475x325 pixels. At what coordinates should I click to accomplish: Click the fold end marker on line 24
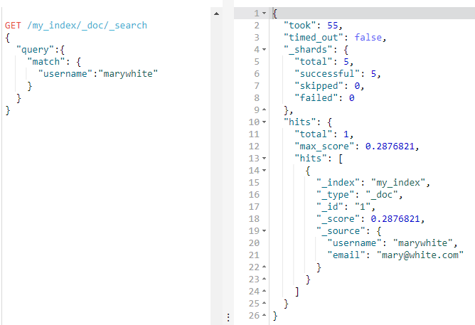click(264, 291)
